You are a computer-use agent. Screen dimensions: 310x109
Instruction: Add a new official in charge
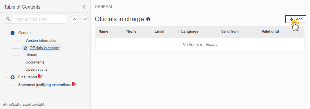click(x=296, y=19)
